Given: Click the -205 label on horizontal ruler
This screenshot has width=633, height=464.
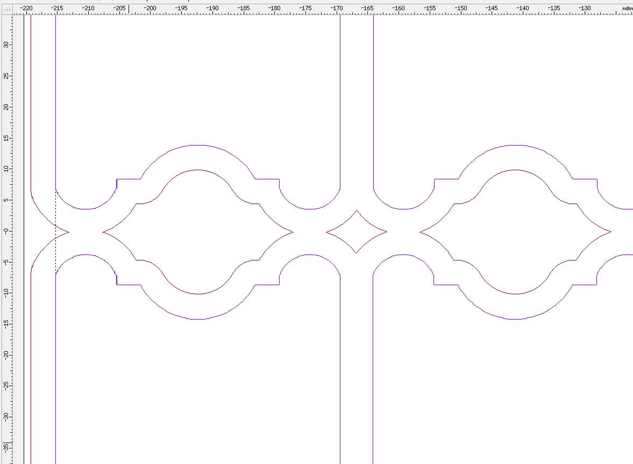Looking at the screenshot, I should pos(119,8).
